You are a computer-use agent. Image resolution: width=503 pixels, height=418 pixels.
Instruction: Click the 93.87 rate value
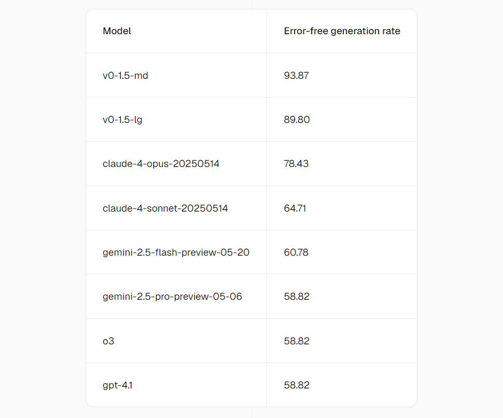tap(296, 76)
